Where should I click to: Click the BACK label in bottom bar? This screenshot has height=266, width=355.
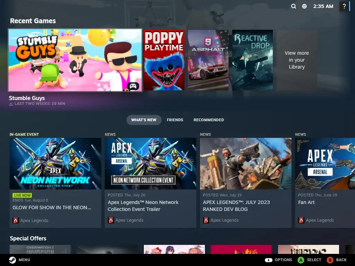click(x=341, y=260)
